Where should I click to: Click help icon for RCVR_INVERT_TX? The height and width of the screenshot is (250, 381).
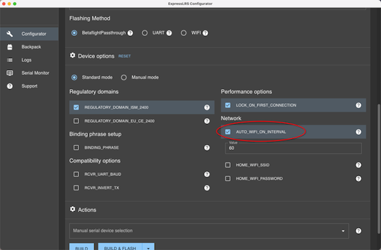pos(207,188)
